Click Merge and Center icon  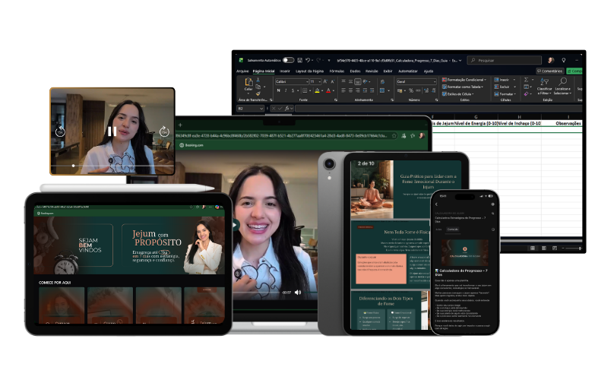tap(382, 90)
